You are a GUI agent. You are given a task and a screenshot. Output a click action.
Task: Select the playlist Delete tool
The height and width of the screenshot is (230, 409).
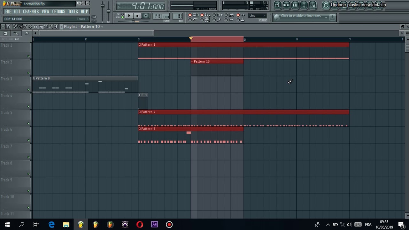tap(25, 27)
